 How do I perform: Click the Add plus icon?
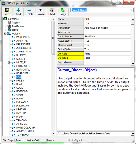(18, 10)
